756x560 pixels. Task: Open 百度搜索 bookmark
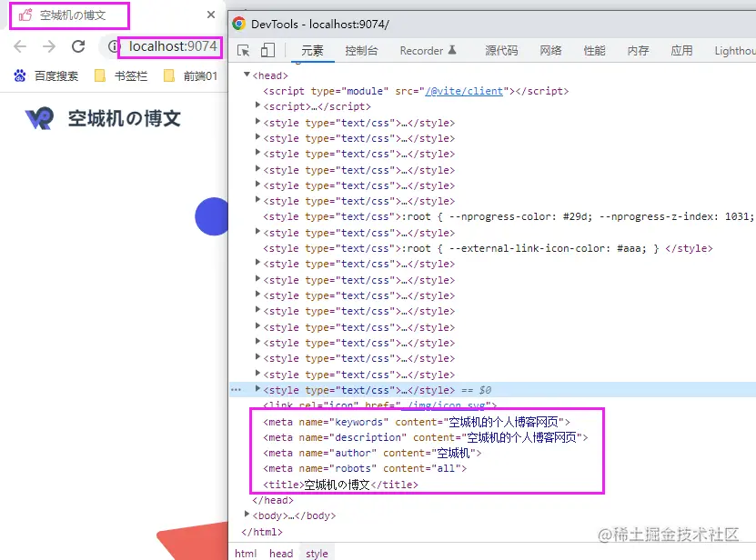[x=45, y=75]
